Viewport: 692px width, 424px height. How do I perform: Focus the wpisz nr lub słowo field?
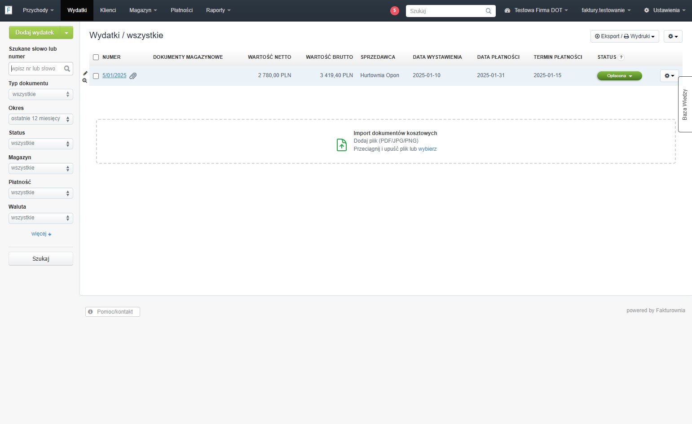(41, 69)
